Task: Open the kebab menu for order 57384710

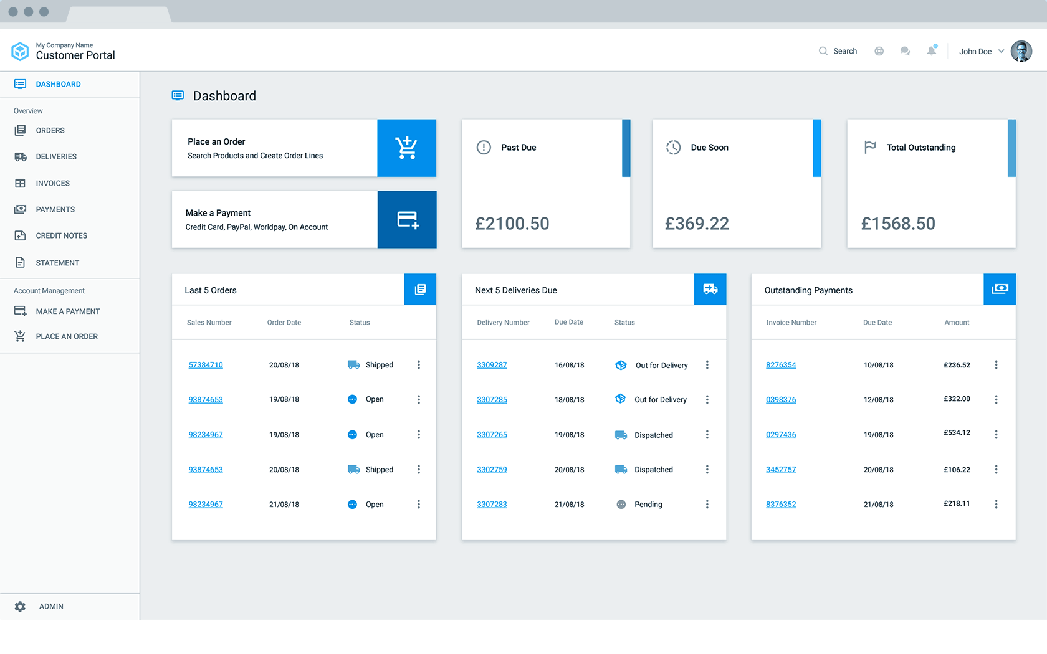Action: coord(419,365)
